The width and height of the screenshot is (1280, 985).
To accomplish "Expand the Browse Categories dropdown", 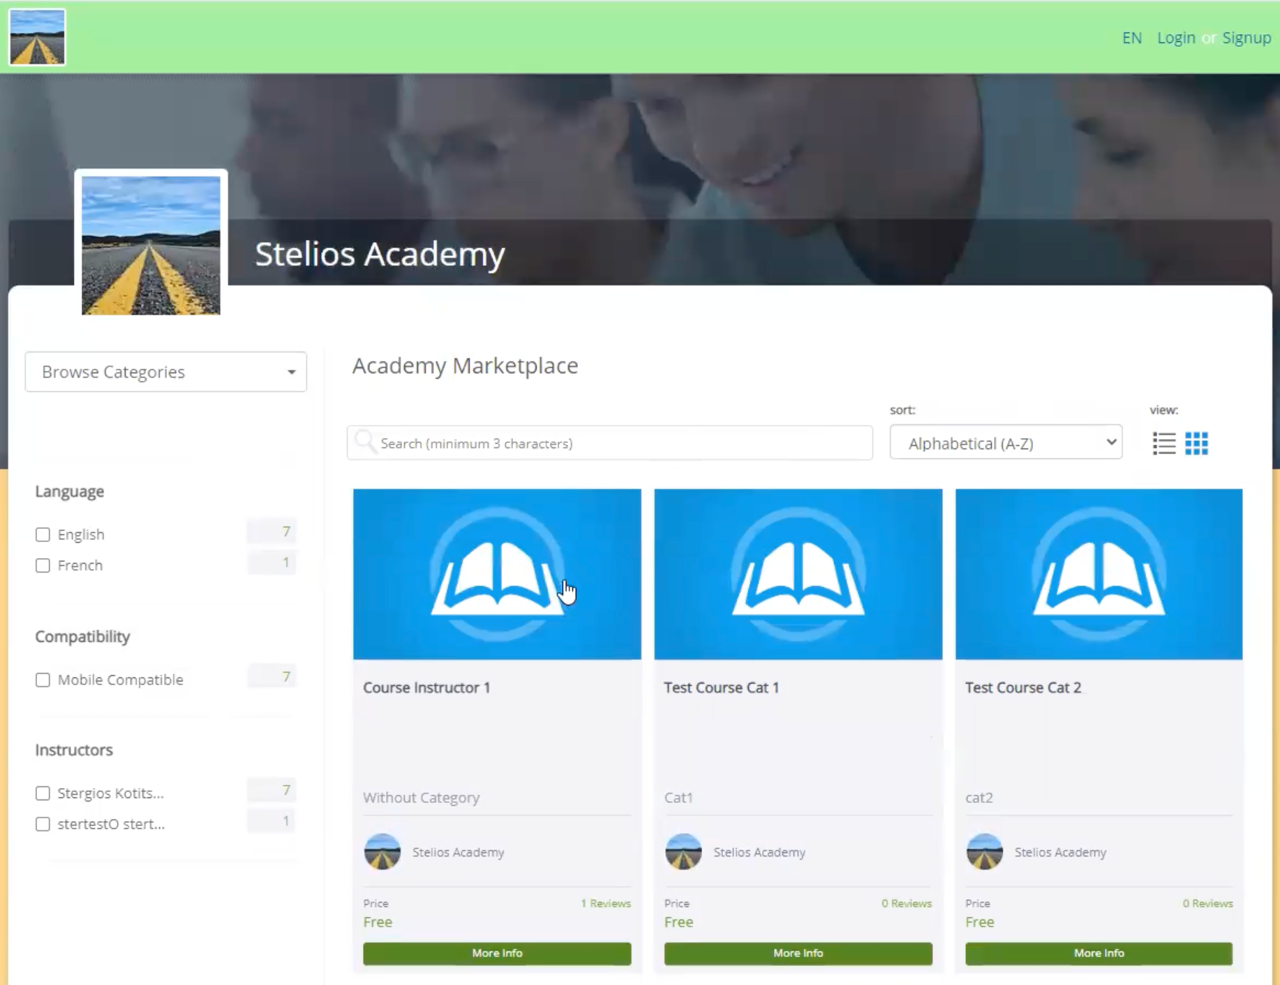I will click(x=165, y=372).
